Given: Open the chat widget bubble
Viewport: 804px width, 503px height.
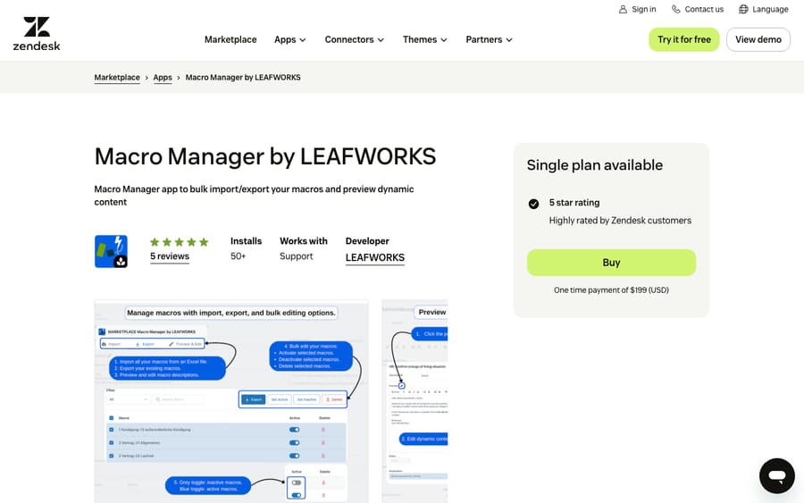Looking at the screenshot, I should [x=777, y=476].
